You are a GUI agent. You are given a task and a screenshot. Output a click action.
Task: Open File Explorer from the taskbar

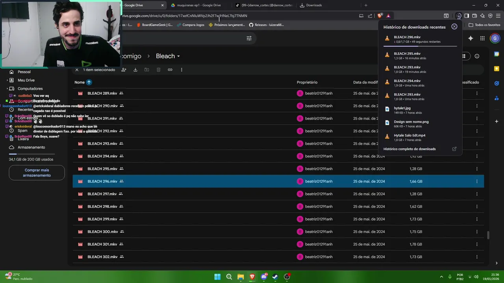pos(241,277)
